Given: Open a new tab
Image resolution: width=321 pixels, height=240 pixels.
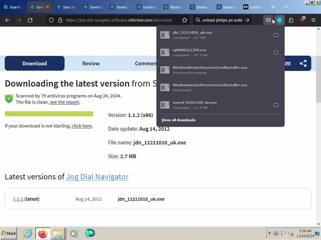Looking at the screenshot, I should click(273, 7).
